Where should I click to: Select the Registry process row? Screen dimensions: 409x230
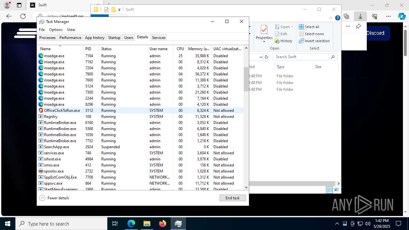coord(141,116)
